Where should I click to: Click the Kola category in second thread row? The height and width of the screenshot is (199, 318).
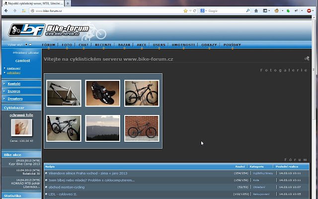[256, 180]
